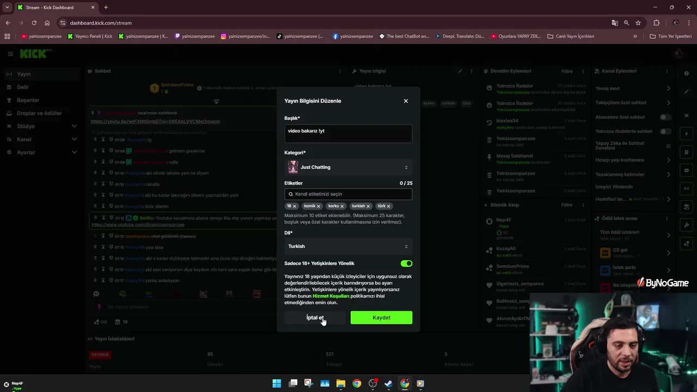Open Chrome Extensions puzzle icon
The height and width of the screenshot is (392, 697).
[656, 23]
